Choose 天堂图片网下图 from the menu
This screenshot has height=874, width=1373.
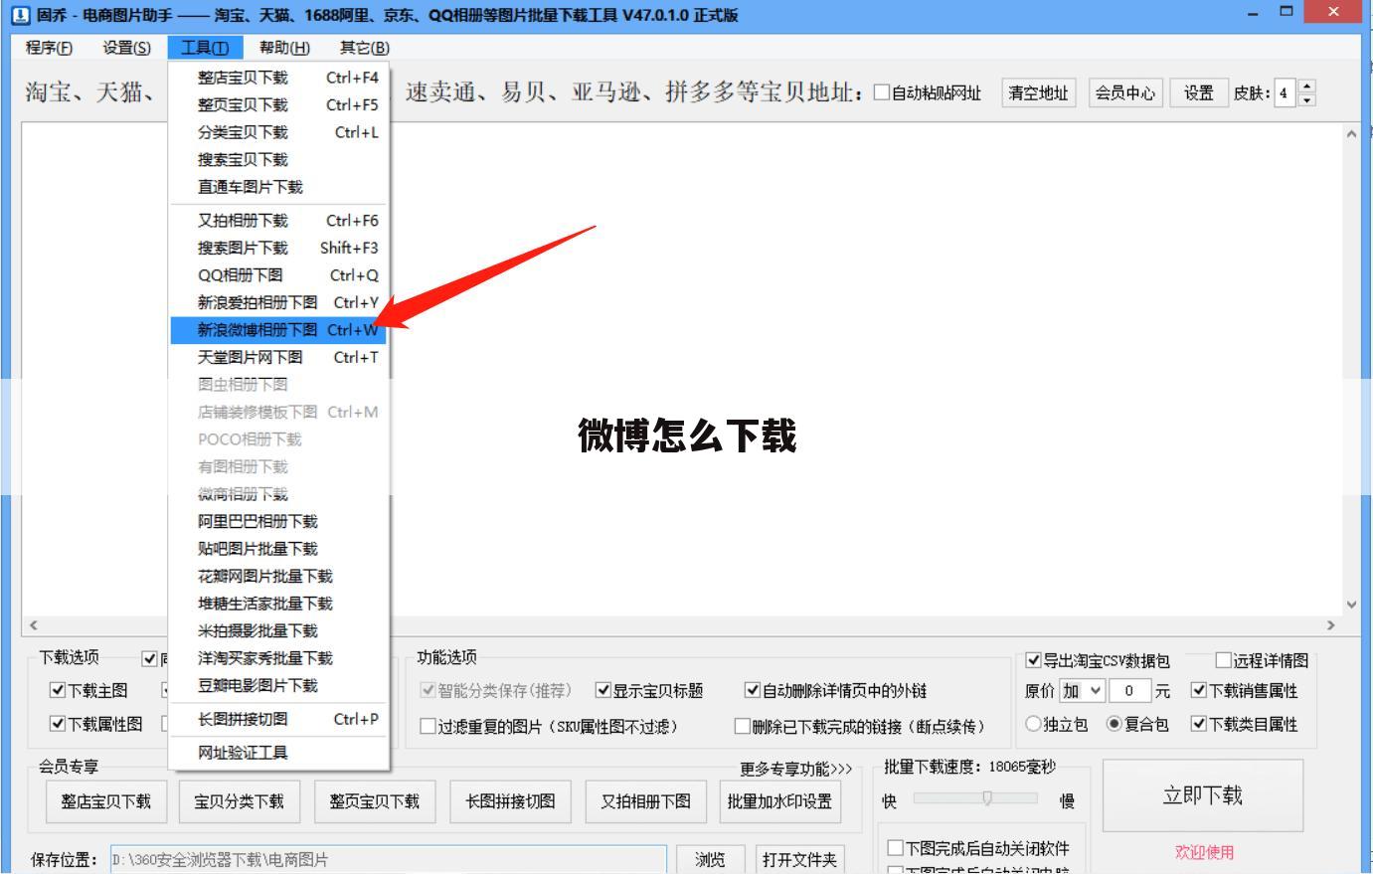[278, 357]
